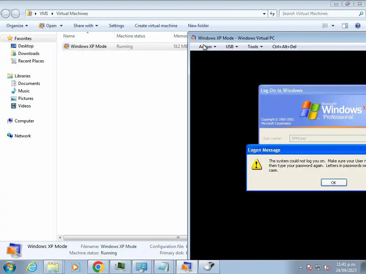The height and width of the screenshot is (274, 366).
Task: Launch Internet Explorer from taskbar
Action: click(x=31, y=267)
